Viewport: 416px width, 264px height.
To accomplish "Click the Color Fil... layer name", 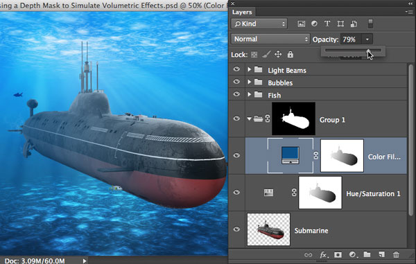I will (x=384, y=157).
